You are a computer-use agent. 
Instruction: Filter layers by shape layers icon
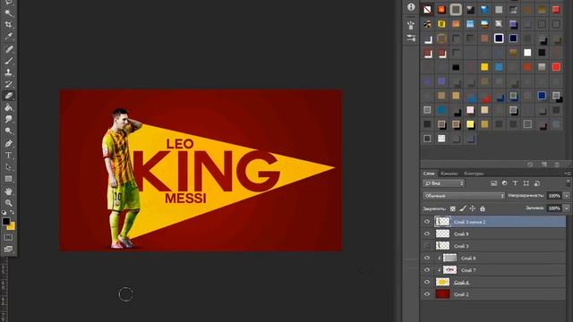526,183
